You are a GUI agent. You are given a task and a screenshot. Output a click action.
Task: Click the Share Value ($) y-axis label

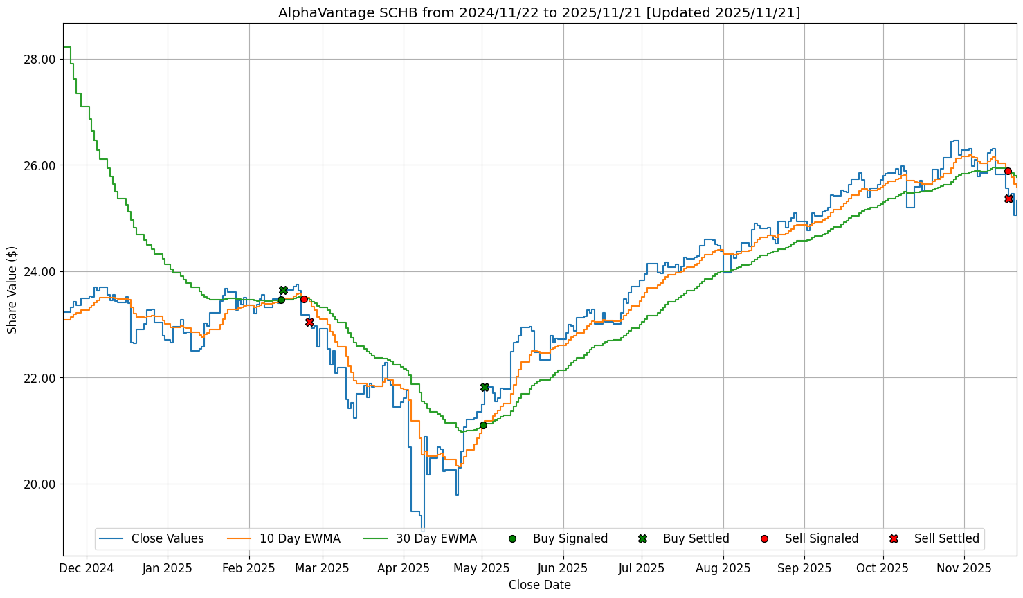tap(12, 289)
